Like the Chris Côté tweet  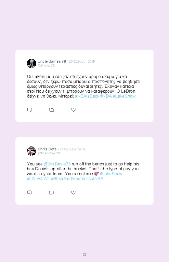pyautogui.click(x=73, y=193)
